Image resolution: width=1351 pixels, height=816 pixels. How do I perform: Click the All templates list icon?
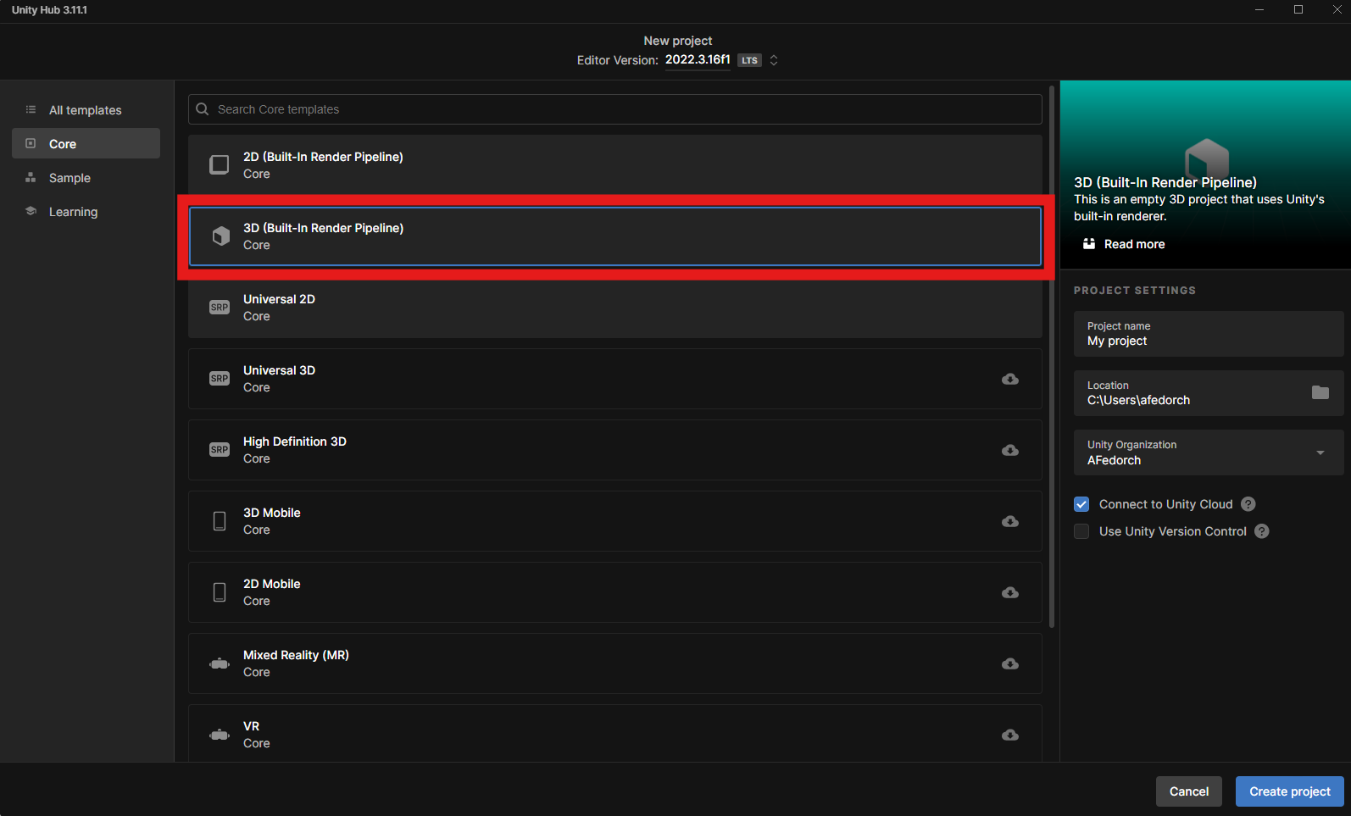point(31,110)
